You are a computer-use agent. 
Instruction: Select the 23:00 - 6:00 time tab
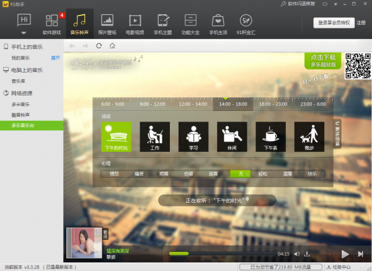pyautogui.click(x=313, y=104)
